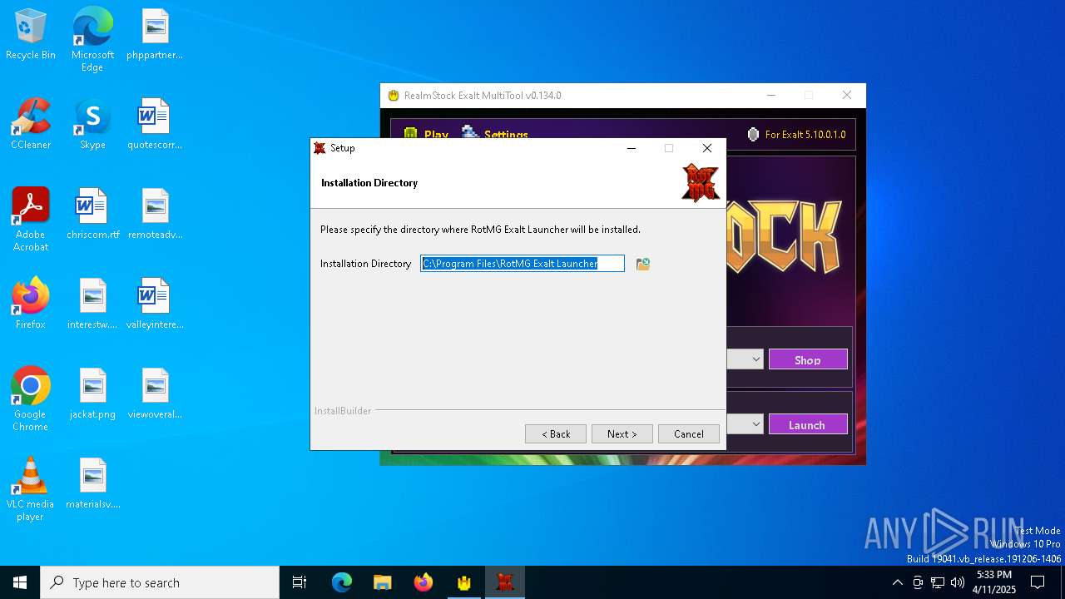This screenshot has width=1065, height=599.
Task: Open Edge from the taskbar
Action: 342,582
